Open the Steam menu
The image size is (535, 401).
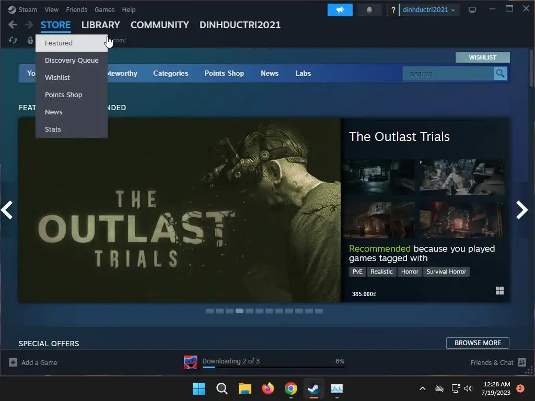28,9
